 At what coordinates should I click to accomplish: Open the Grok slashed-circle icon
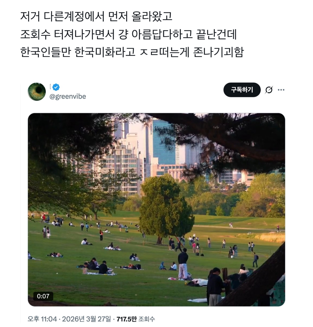tap(269, 90)
